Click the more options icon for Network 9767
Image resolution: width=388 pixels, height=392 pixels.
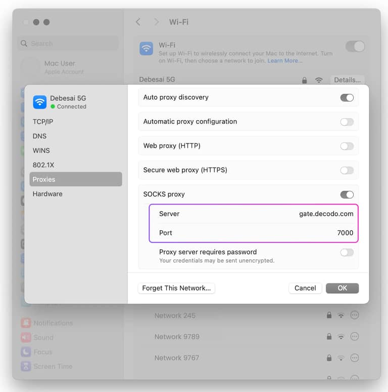tap(355, 358)
